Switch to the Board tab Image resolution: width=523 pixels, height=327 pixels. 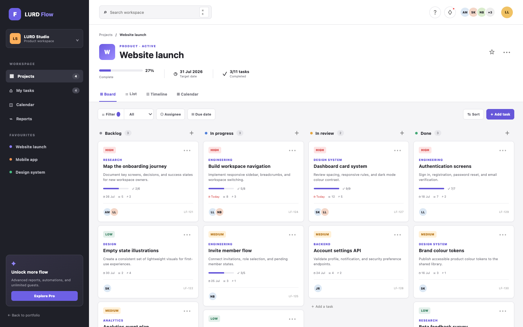(x=108, y=94)
